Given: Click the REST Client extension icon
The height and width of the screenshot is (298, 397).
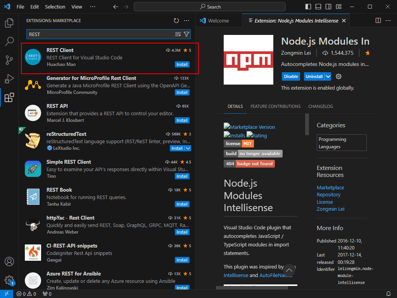Looking at the screenshot, I should (33, 57).
